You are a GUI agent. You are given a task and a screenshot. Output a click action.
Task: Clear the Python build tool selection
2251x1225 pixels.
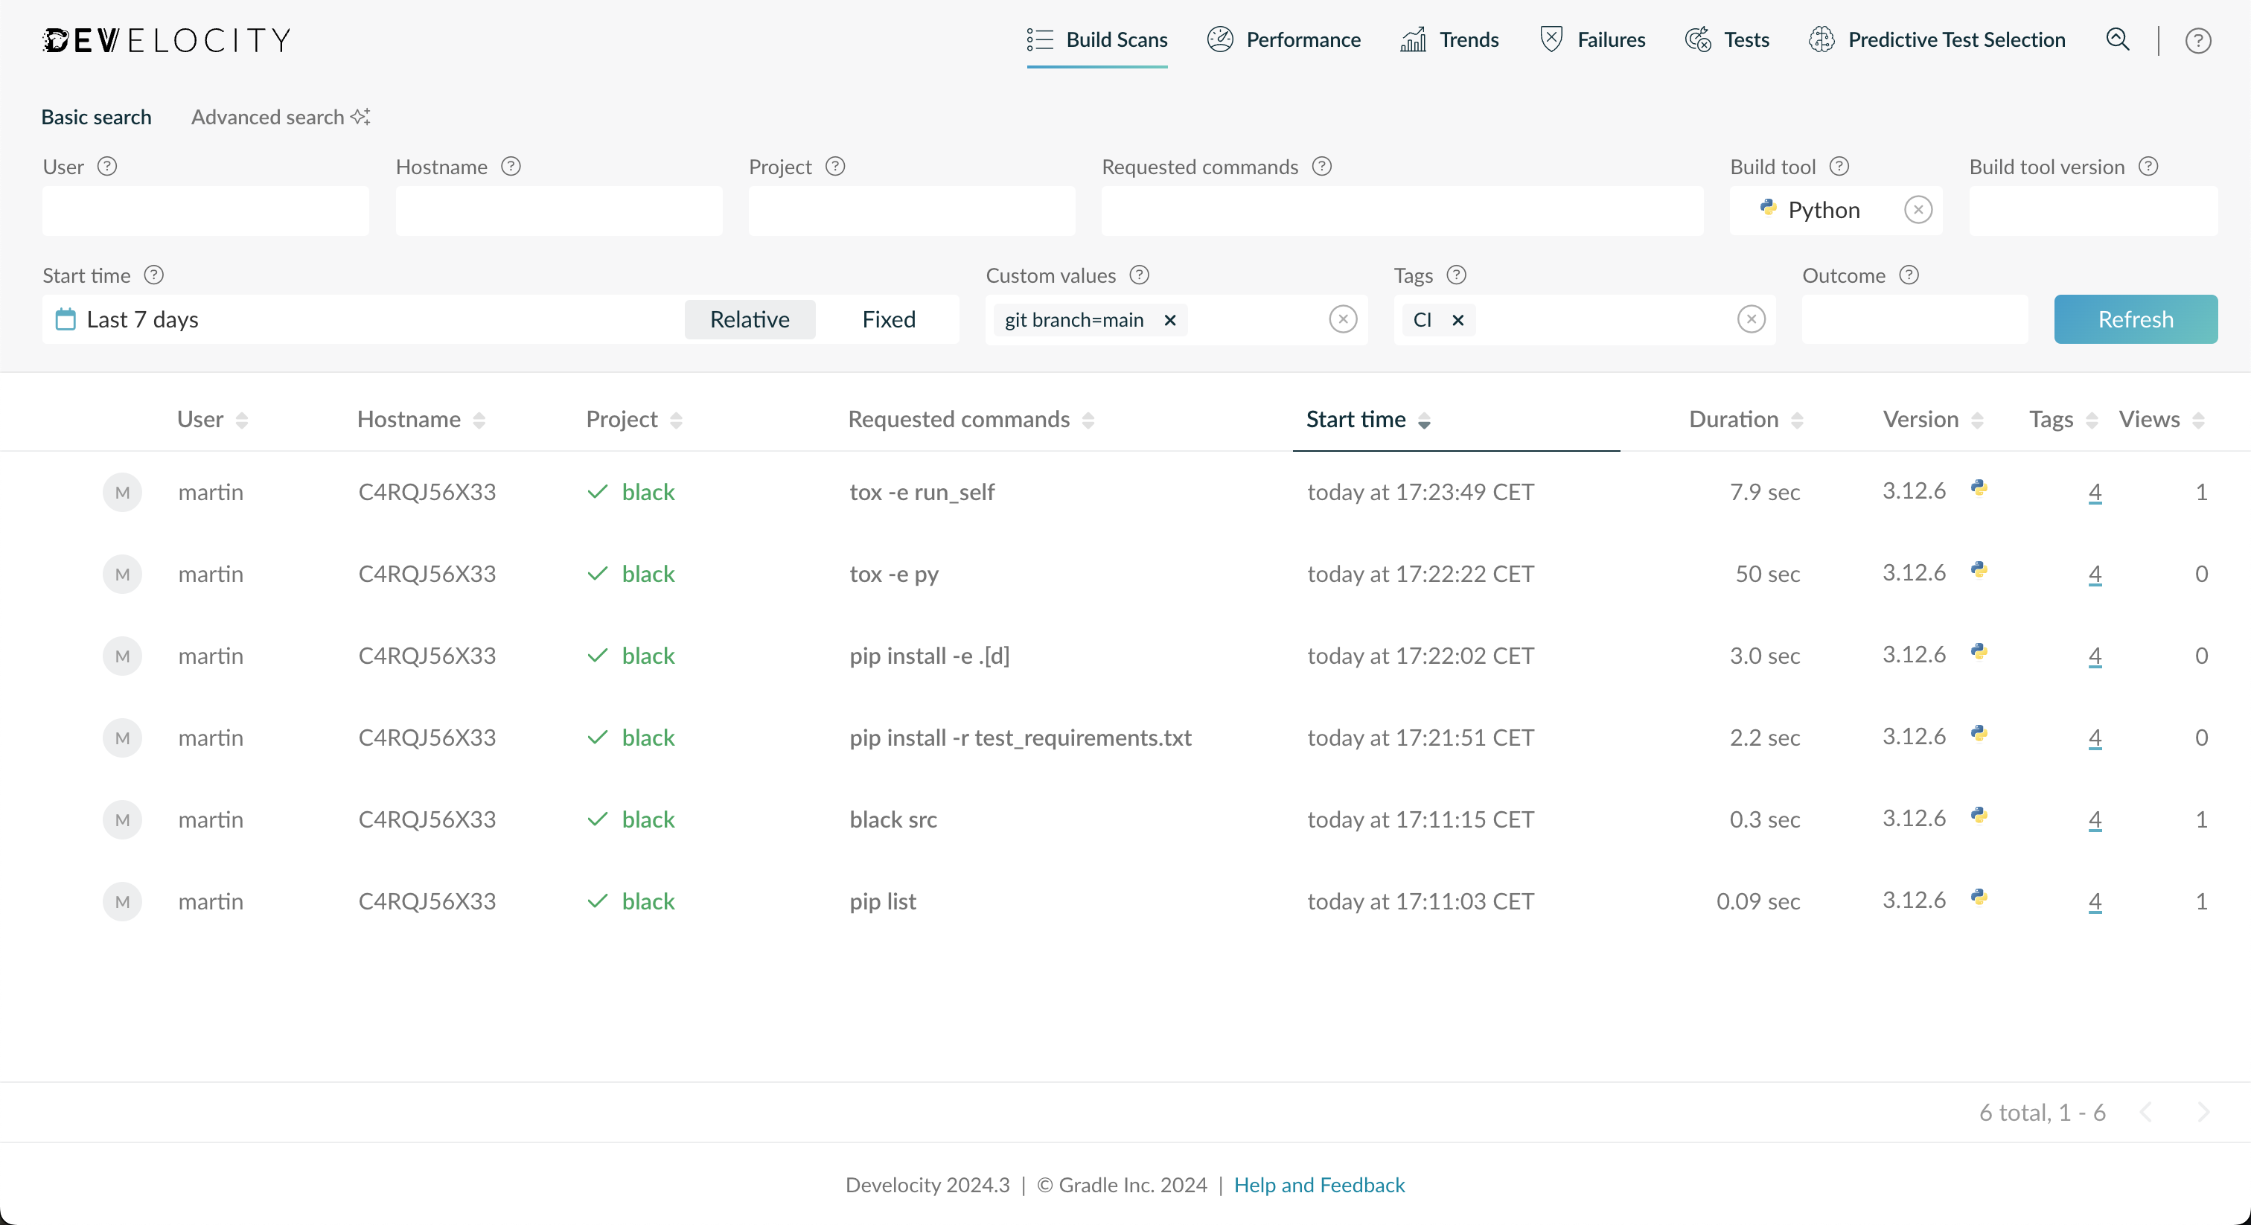1918,210
